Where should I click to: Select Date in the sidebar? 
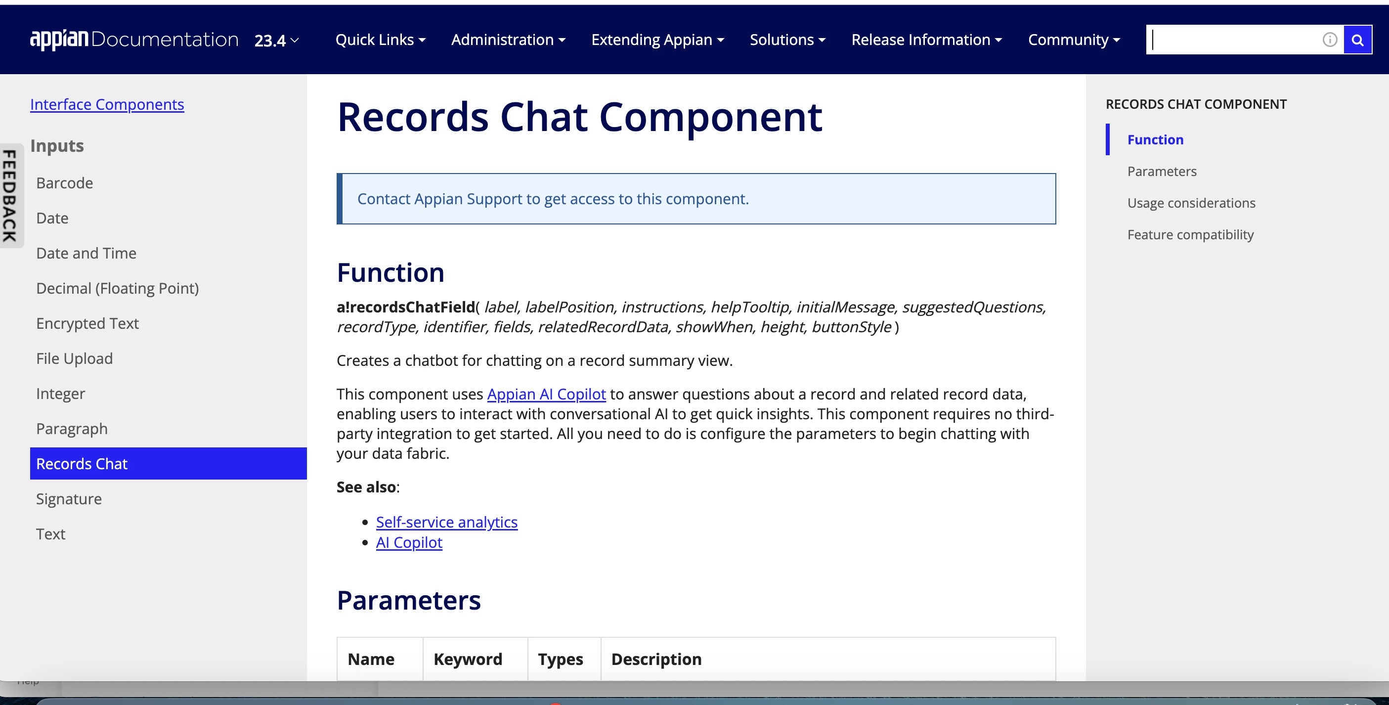click(x=52, y=218)
